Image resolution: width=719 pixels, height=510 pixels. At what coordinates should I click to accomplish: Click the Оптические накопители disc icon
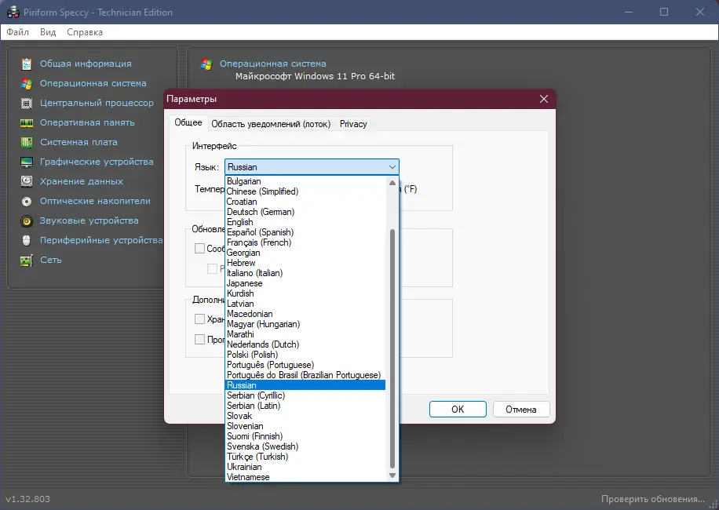pyautogui.click(x=27, y=202)
